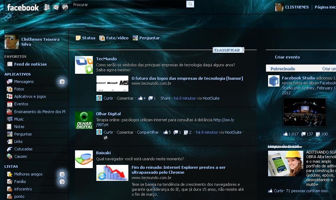The width and height of the screenshot is (336, 200).
Task: Click the Notas sidebar icon
Action: pyautogui.click(x=9, y=127)
